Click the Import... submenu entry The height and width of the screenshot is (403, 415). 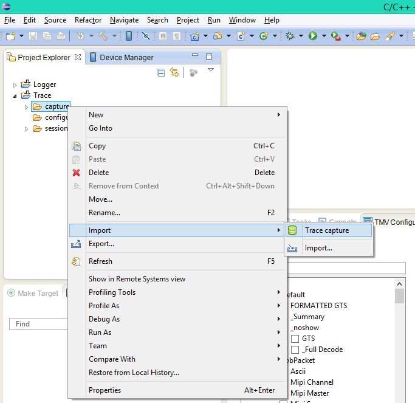pos(318,248)
